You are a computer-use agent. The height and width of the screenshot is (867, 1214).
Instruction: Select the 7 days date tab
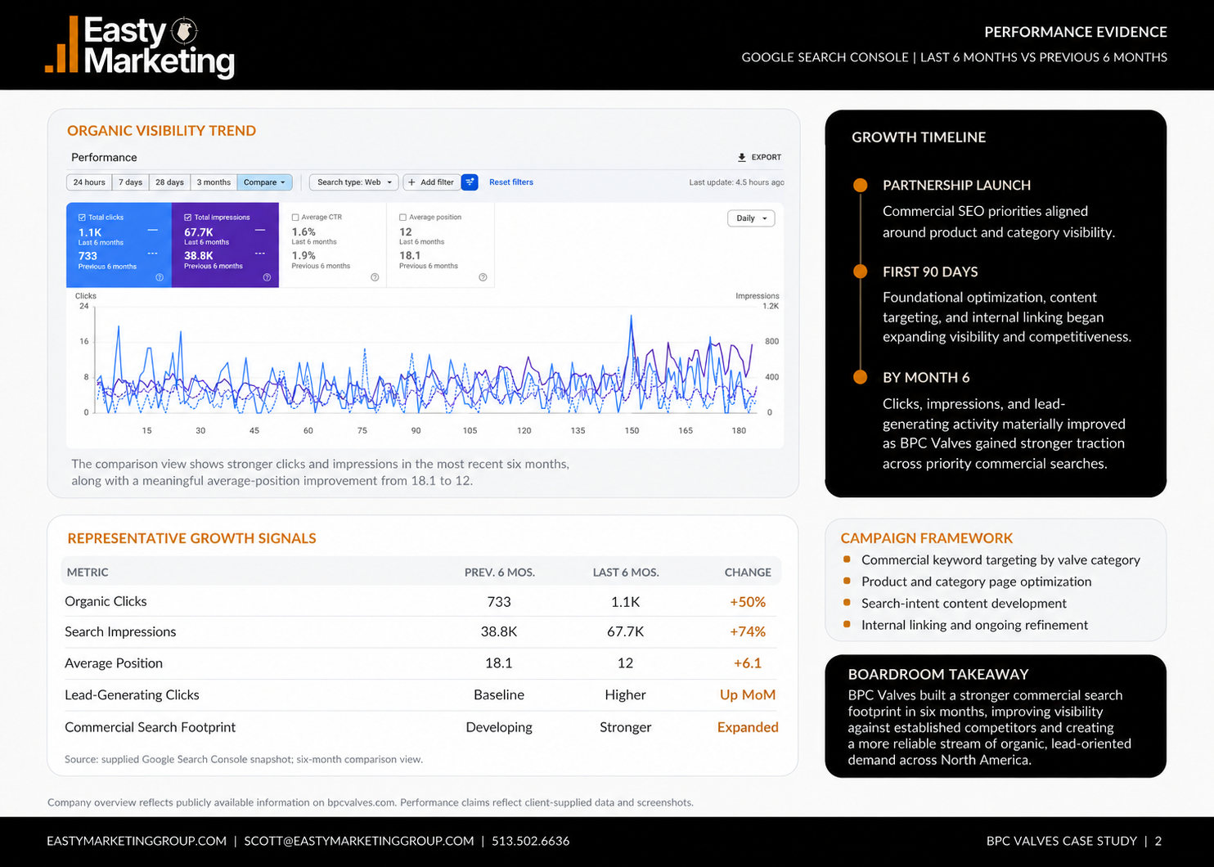click(x=130, y=182)
